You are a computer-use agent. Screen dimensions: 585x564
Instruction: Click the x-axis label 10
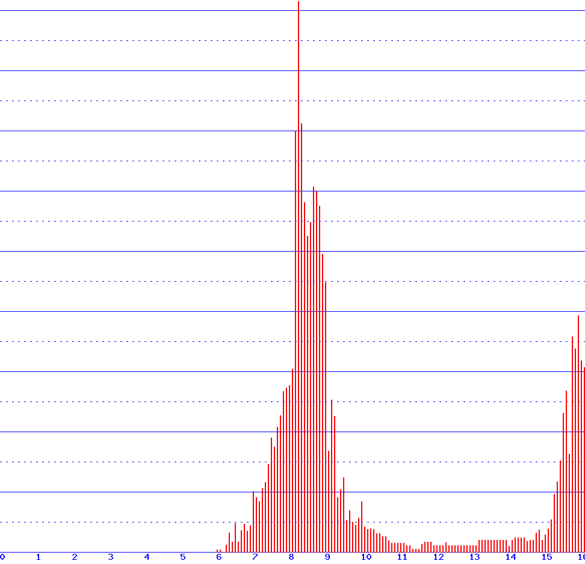pyautogui.click(x=367, y=557)
